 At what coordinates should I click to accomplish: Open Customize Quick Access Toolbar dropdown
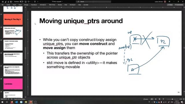(x=38, y=2)
